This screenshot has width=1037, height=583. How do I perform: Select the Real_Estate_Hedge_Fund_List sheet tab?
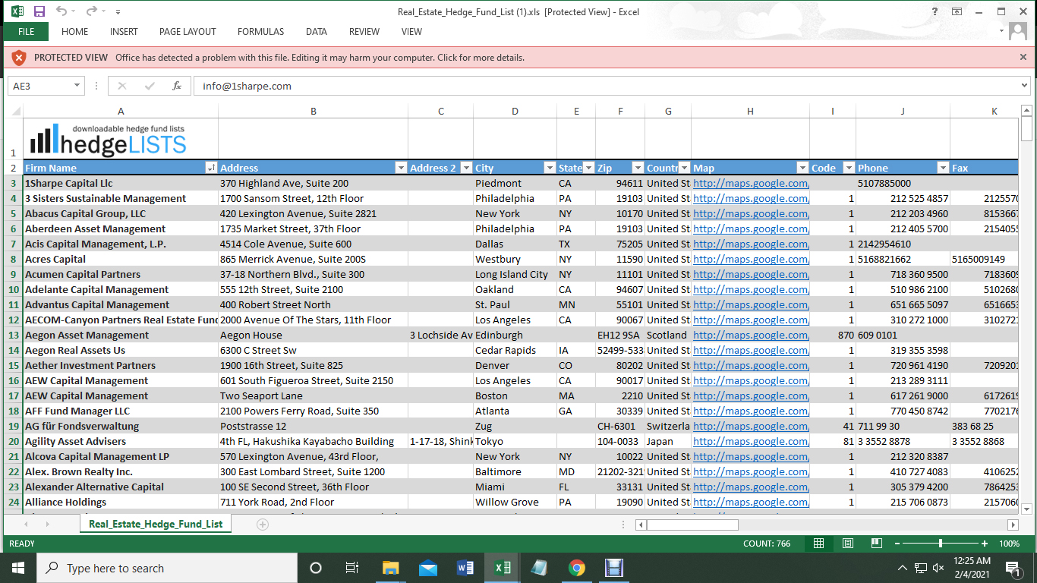click(x=155, y=523)
